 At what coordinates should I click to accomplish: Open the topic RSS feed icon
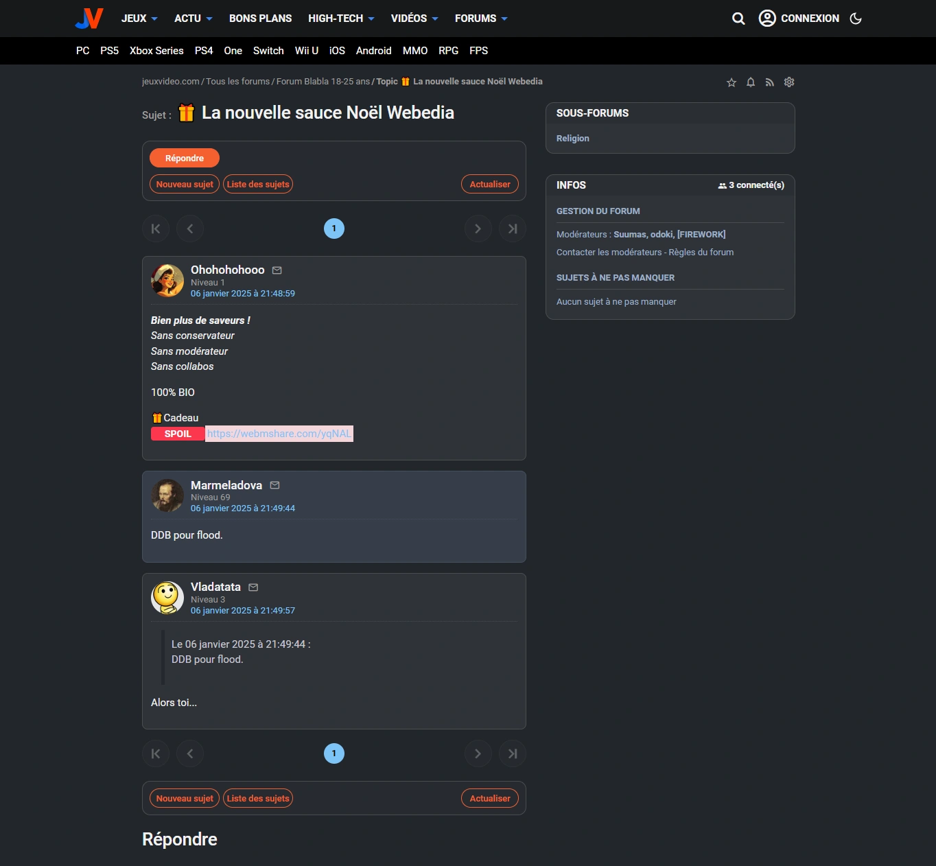point(770,82)
